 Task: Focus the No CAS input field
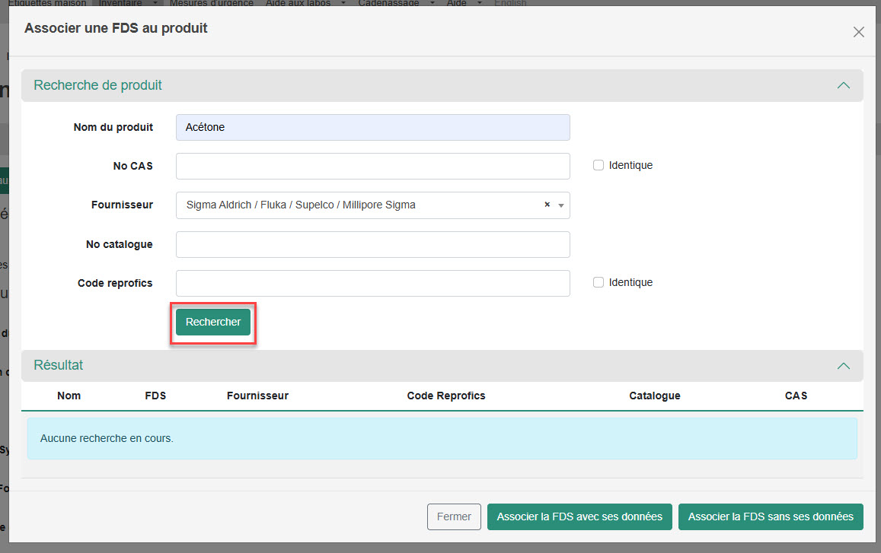click(x=372, y=166)
